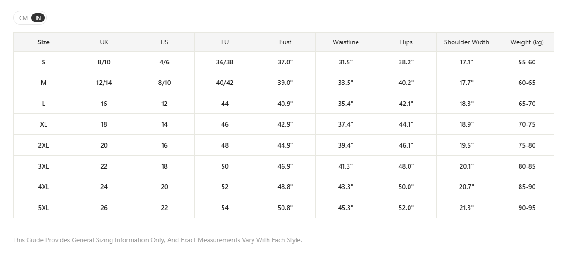Click the Bust column header
Viewport: 565px width, 253px height.
pyautogui.click(x=285, y=42)
